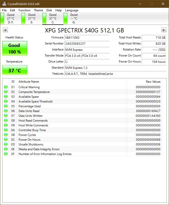
Task: Minimize the CrystalDiskInfo window
Action: point(140,4)
